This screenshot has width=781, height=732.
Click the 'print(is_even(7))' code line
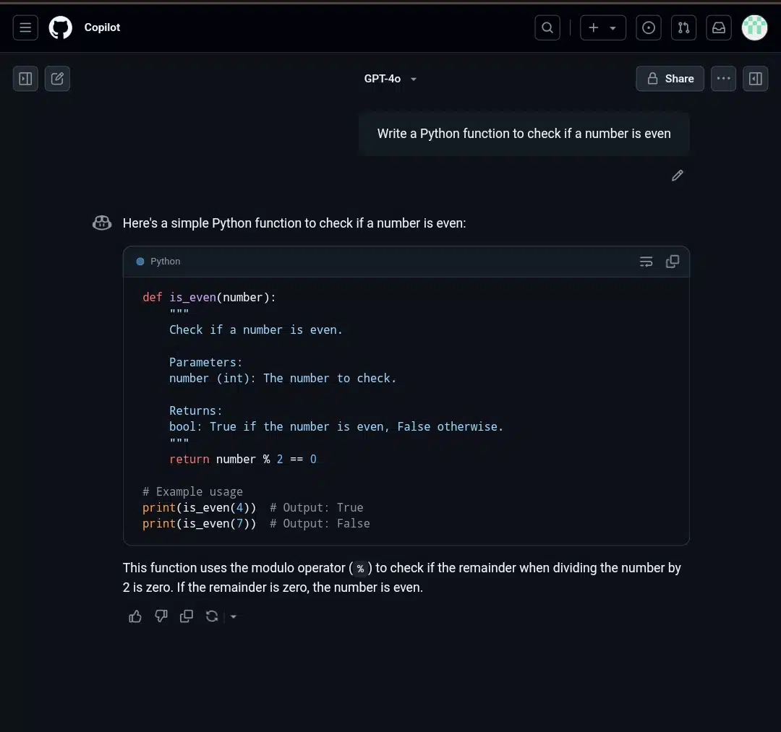(x=200, y=523)
